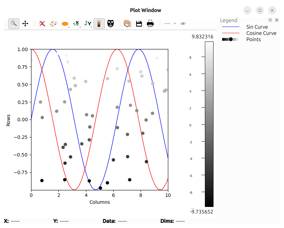Click the copy plot snapshot icon
284x228 pixels.
pos(127,23)
